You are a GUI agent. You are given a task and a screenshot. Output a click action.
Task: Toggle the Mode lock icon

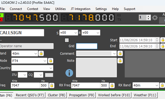coord(51,61)
